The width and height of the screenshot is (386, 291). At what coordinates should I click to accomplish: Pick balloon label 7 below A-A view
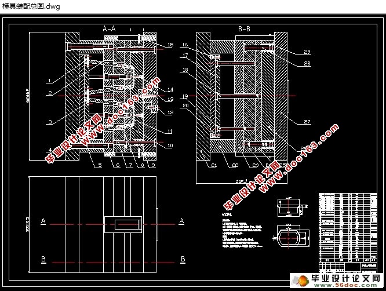point(130,165)
